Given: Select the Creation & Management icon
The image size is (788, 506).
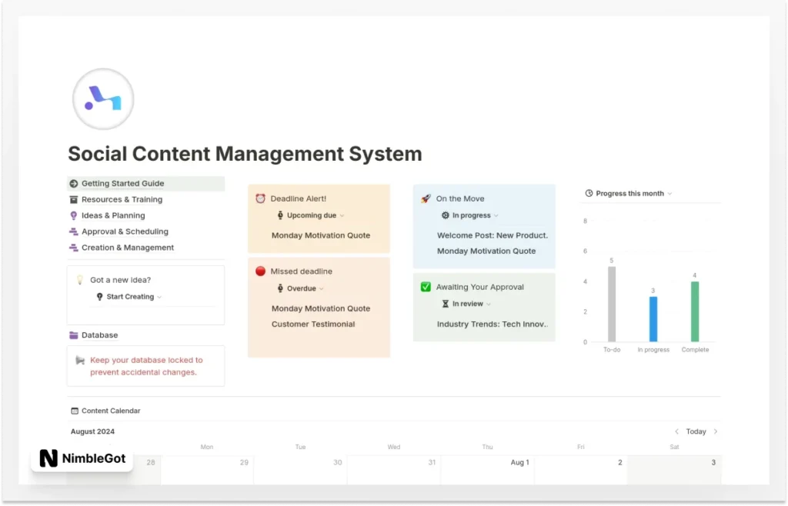Looking at the screenshot, I should pos(75,248).
